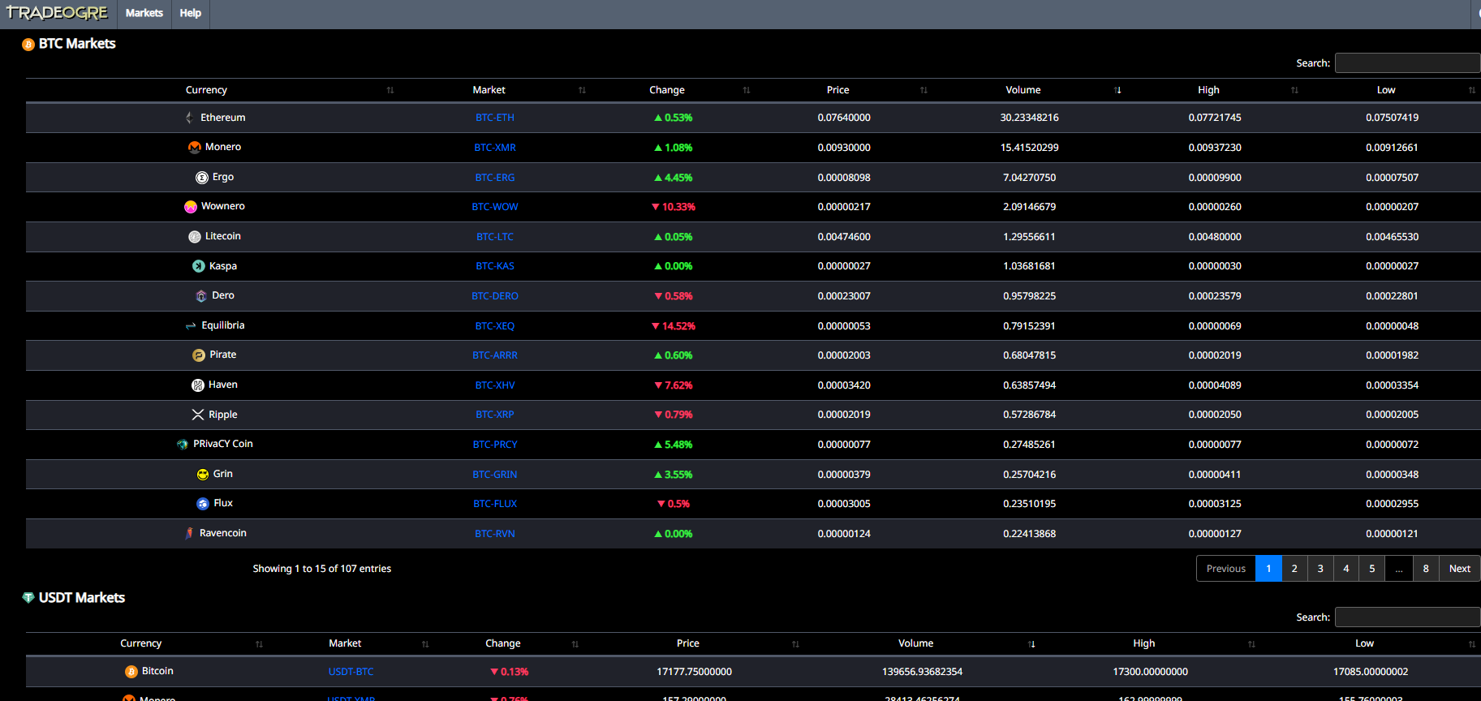The width and height of the screenshot is (1481, 701).
Task: Select the current page 1 button
Action: [1268, 569]
